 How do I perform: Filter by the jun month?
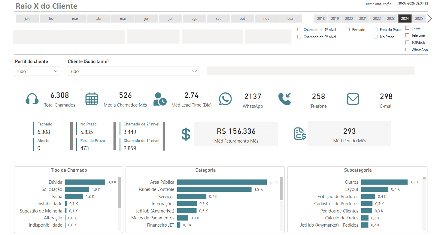[147, 19]
